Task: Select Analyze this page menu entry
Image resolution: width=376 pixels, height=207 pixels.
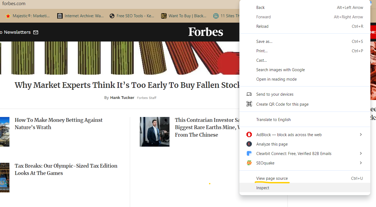Action: (x=305, y=144)
